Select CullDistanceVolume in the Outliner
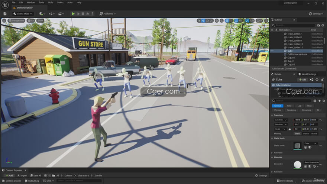The image size is (327, 184). [297, 54]
